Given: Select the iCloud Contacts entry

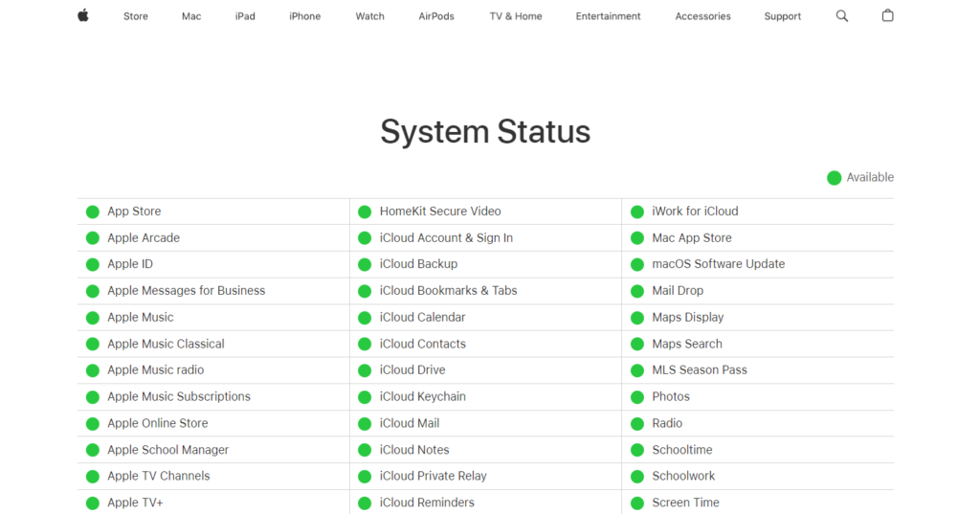Looking at the screenshot, I should [x=422, y=344].
